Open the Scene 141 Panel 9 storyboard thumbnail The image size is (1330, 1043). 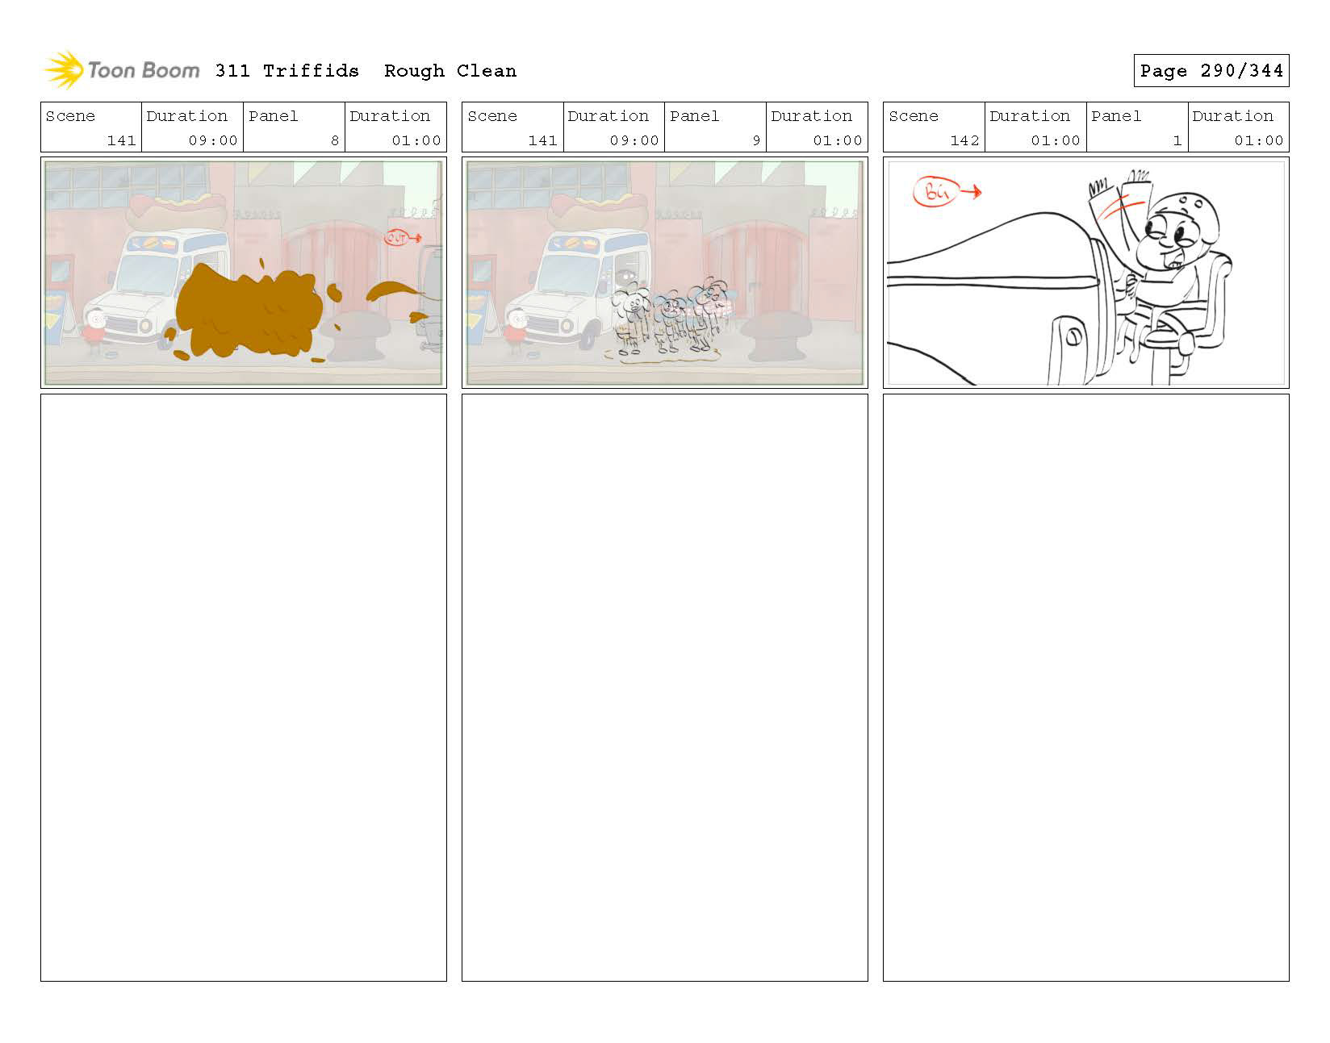[x=665, y=273]
